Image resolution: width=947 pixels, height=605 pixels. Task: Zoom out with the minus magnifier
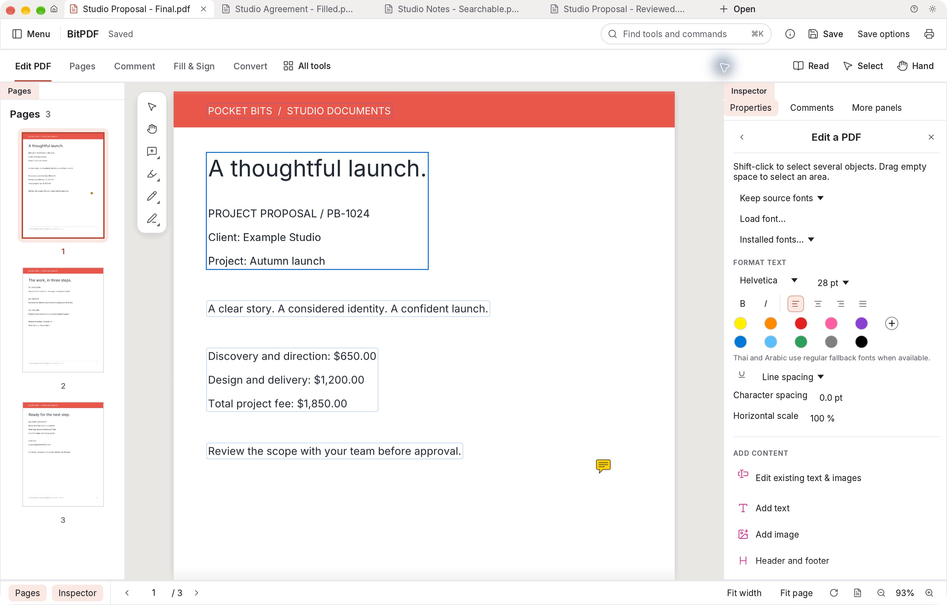pos(881,593)
